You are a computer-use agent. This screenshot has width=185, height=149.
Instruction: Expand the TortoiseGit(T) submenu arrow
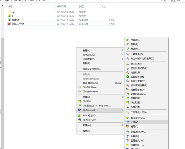point(122,110)
